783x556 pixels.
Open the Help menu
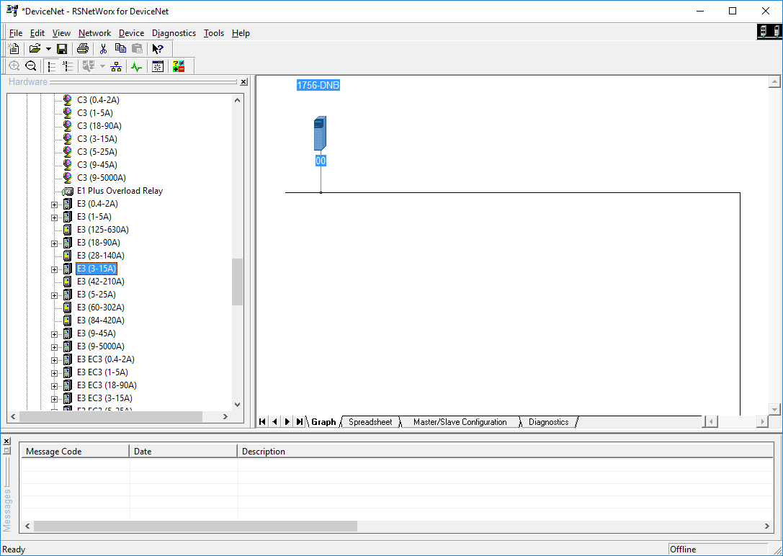[241, 33]
